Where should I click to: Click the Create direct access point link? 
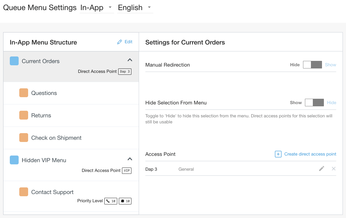point(310,154)
